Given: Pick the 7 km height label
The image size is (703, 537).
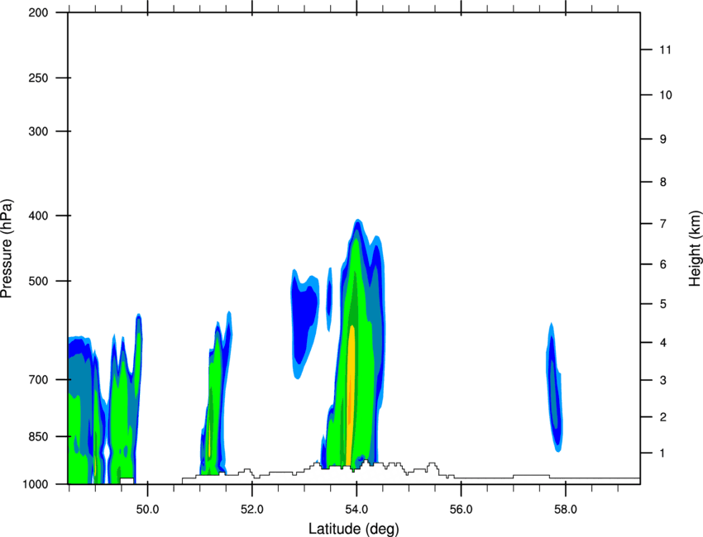Looking at the screenshot, I should coord(663,224).
